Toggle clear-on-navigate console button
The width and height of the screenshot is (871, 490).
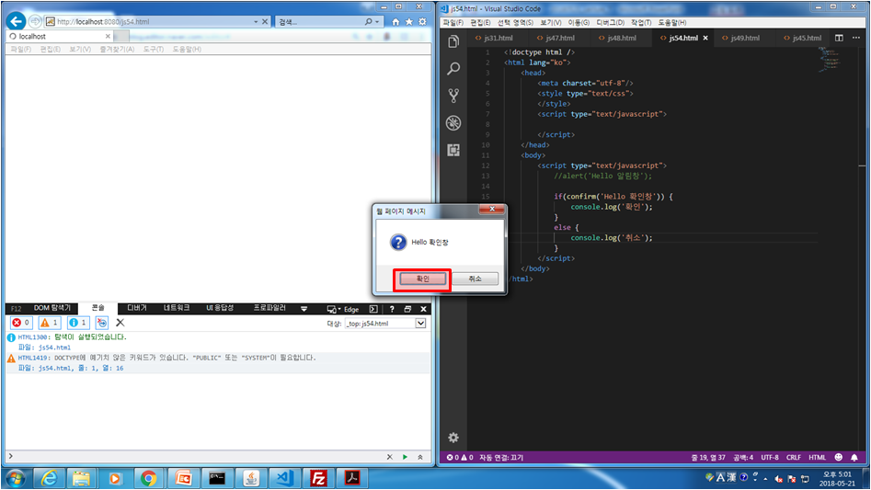(102, 323)
